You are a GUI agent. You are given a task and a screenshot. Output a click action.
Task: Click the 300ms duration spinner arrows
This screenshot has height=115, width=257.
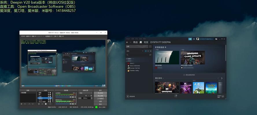click(91, 98)
